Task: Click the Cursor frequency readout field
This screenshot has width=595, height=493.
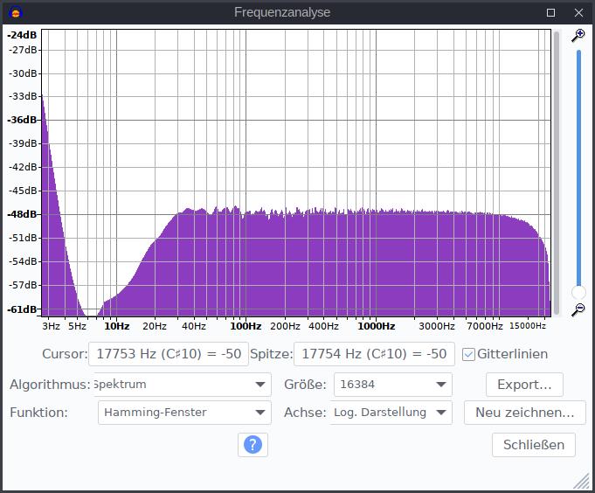Action: pyautogui.click(x=169, y=354)
